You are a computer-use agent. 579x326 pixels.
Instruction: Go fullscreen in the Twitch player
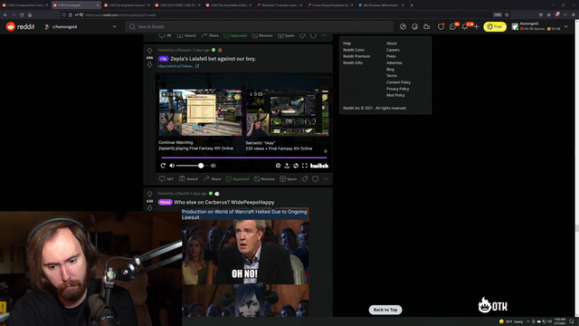[305, 166]
